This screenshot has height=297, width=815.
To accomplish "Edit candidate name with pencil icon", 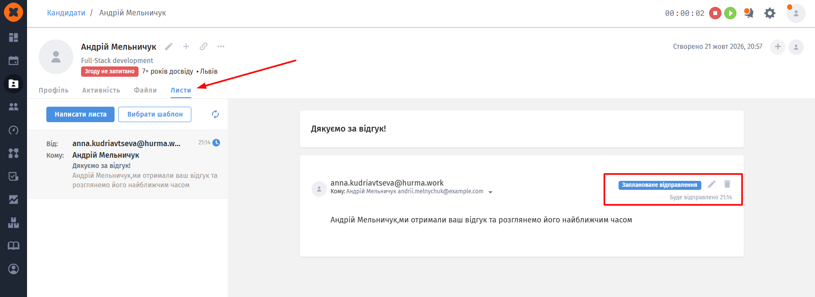I will (x=169, y=46).
